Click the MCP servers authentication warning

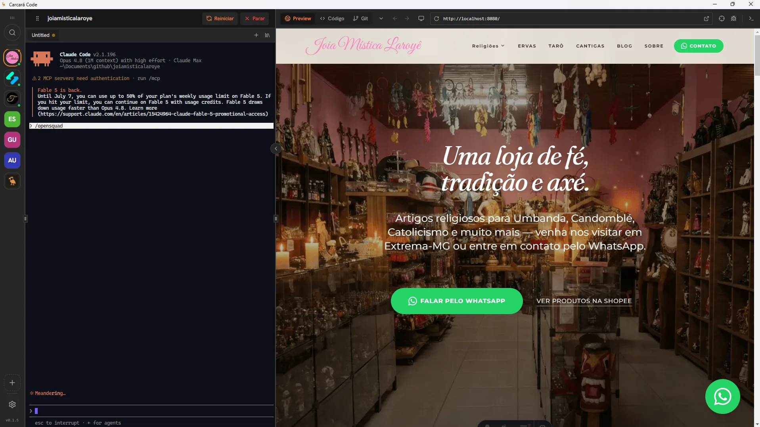coord(96,78)
